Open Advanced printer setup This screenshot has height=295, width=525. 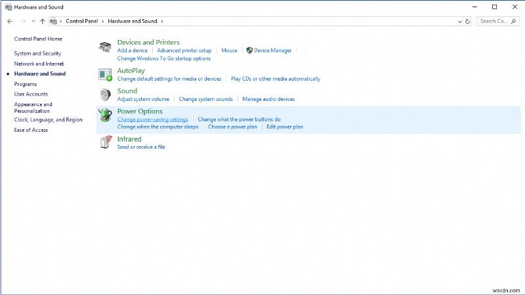point(184,50)
